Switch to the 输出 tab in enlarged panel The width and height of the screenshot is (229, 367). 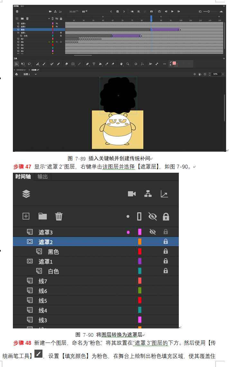tap(42, 177)
